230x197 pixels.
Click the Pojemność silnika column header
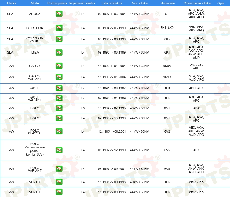[82, 3]
